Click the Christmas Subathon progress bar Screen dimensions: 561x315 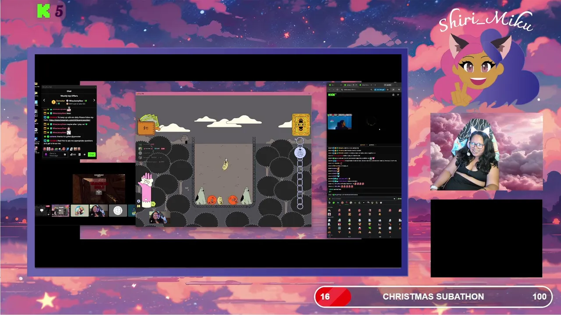click(433, 297)
